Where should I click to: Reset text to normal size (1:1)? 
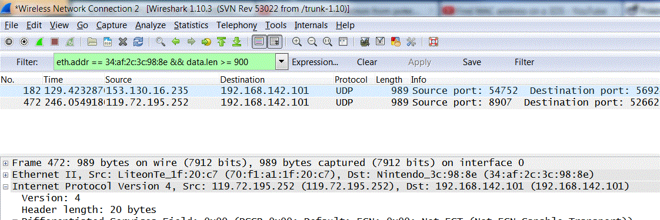328,42
